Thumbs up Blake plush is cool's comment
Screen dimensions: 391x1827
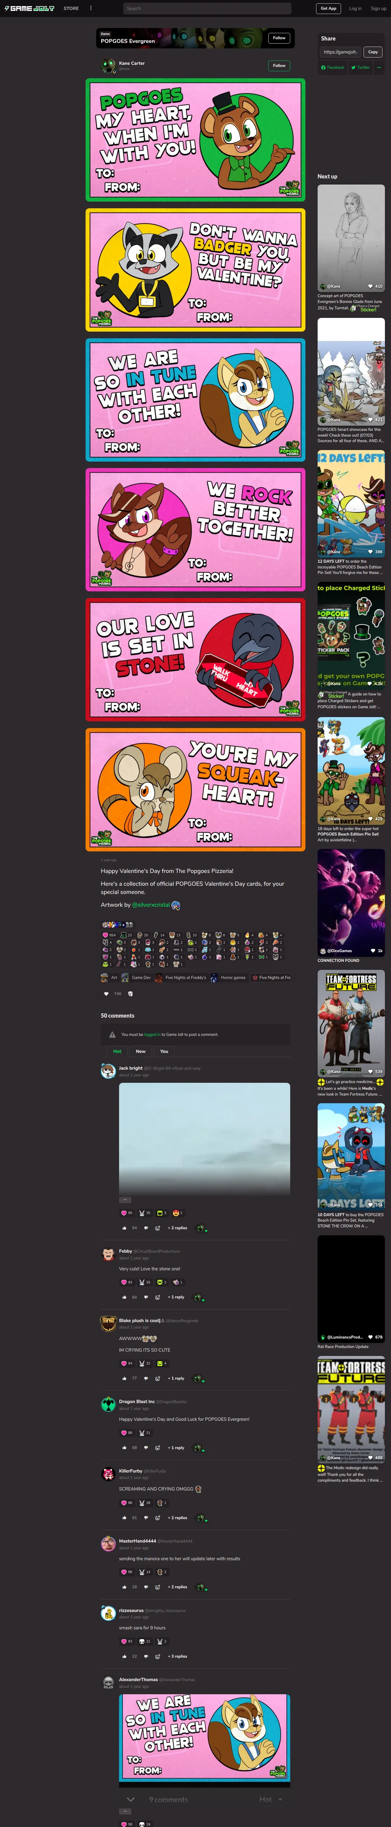pyautogui.click(x=124, y=1378)
